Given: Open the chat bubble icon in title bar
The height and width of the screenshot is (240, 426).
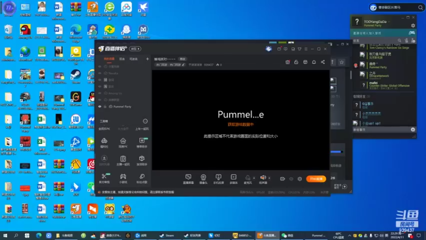Looking at the screenshot, I should click(x=285, y=49).
